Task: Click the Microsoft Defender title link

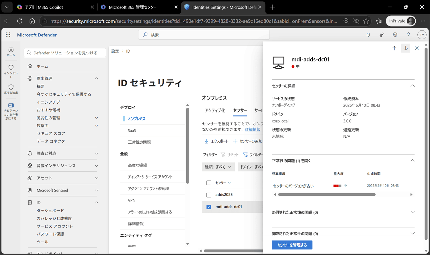Action: click(37, 35)
